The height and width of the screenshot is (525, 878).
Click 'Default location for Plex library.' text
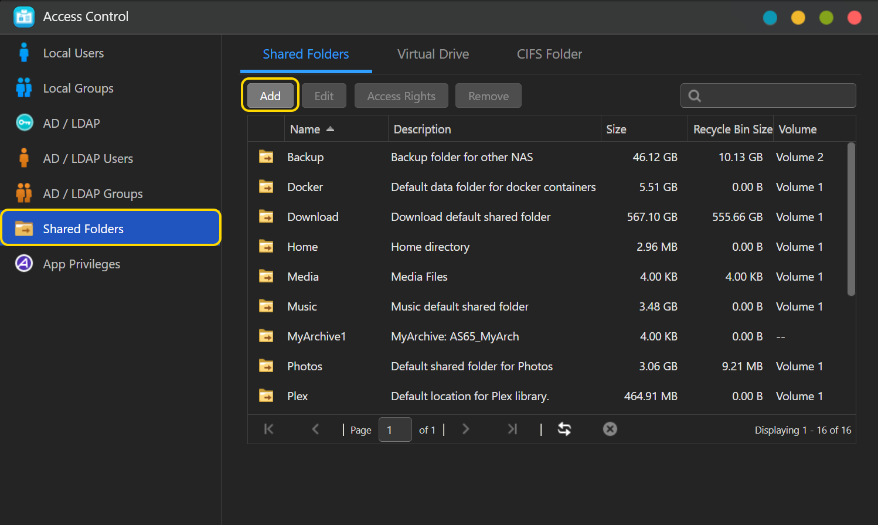tap(470, 396)
